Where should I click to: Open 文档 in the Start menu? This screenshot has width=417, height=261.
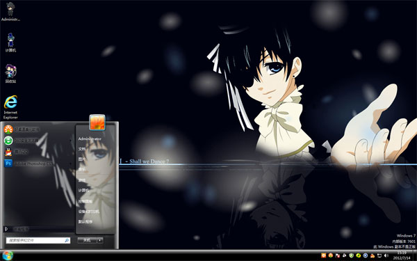tap(82, 149)
